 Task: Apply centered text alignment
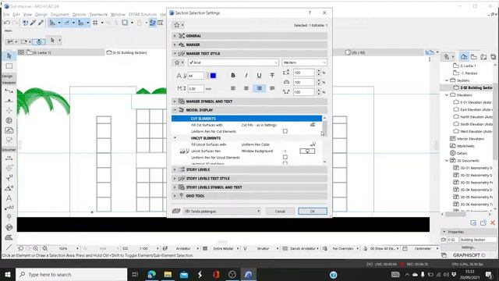pyautogui.click(x=246, y=88)
